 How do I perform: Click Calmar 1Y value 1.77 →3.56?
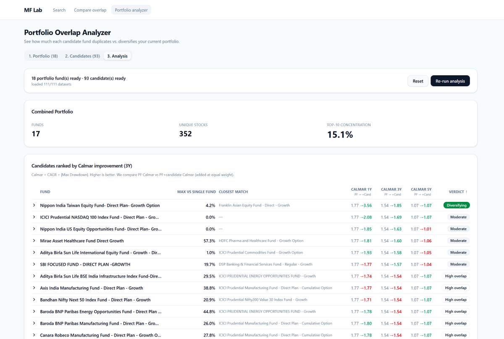(x=361, y=205)
